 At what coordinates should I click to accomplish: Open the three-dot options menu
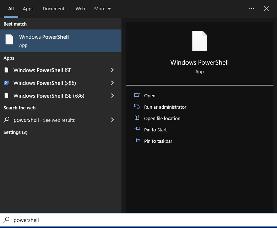pos(251,9)
